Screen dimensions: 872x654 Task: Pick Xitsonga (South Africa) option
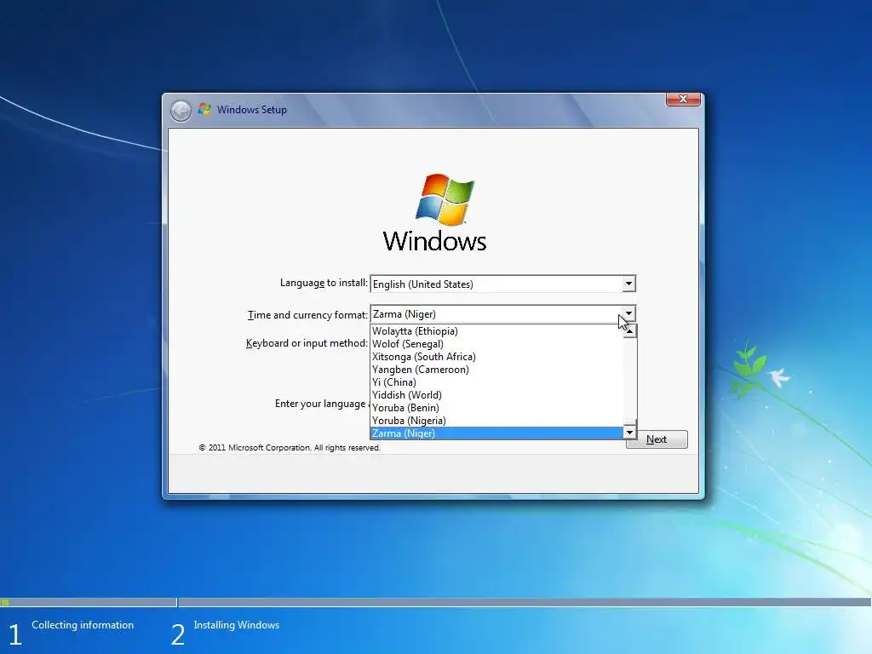pos(496,357)
